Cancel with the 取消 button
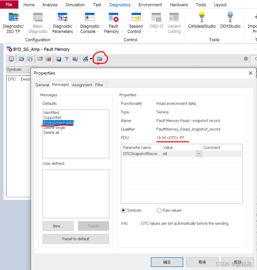The width and height of the screenshot is (257, 270). coord(202,262)
